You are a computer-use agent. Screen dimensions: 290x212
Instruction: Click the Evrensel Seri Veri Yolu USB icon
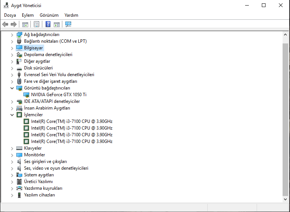(x=19, y=75)
